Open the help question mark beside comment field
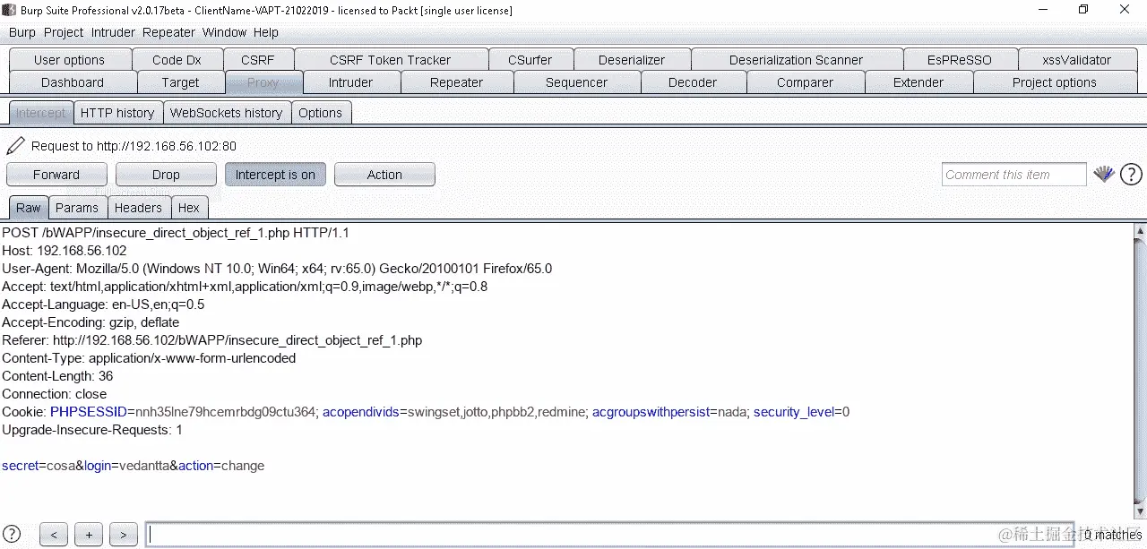This screenshot has height=549, width=1147. click(x=1131, y=175)
